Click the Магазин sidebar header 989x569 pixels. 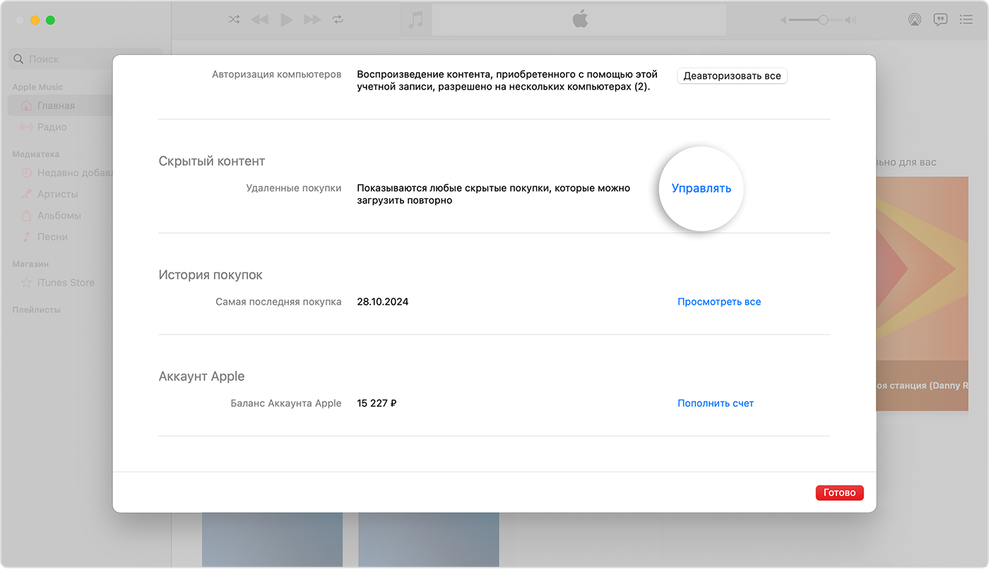pyautogui.click(x=30, y=264)
